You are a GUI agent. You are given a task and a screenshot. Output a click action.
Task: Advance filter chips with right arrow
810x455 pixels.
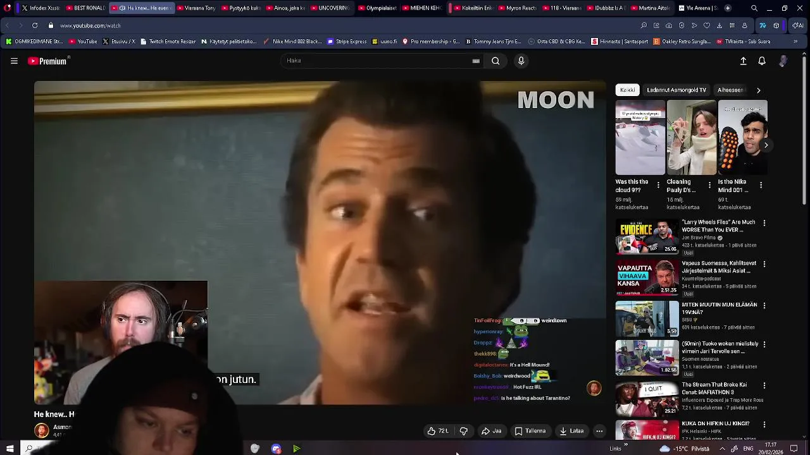(x=758, y=90)
